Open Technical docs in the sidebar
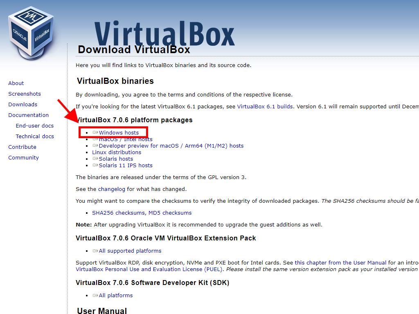 coord(35,137)
